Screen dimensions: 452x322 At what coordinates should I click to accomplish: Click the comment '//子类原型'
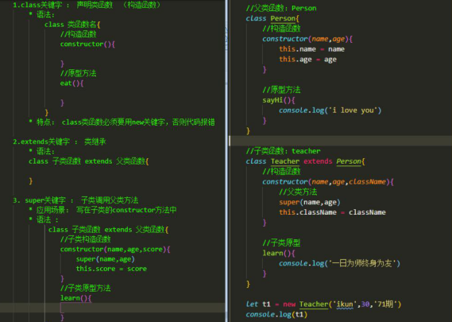point(281,243)
